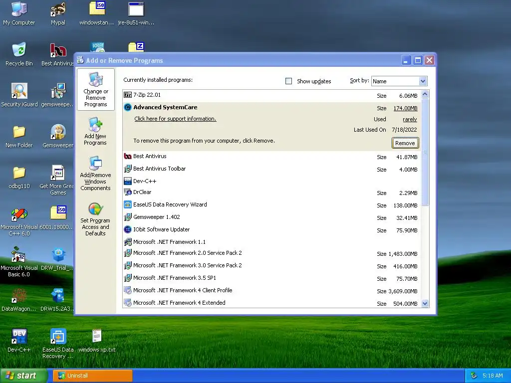The height and width of the screenshot is (383, 511).
Task: Click scrollbar down arrow in program list
Action: [x=425, y=304]
